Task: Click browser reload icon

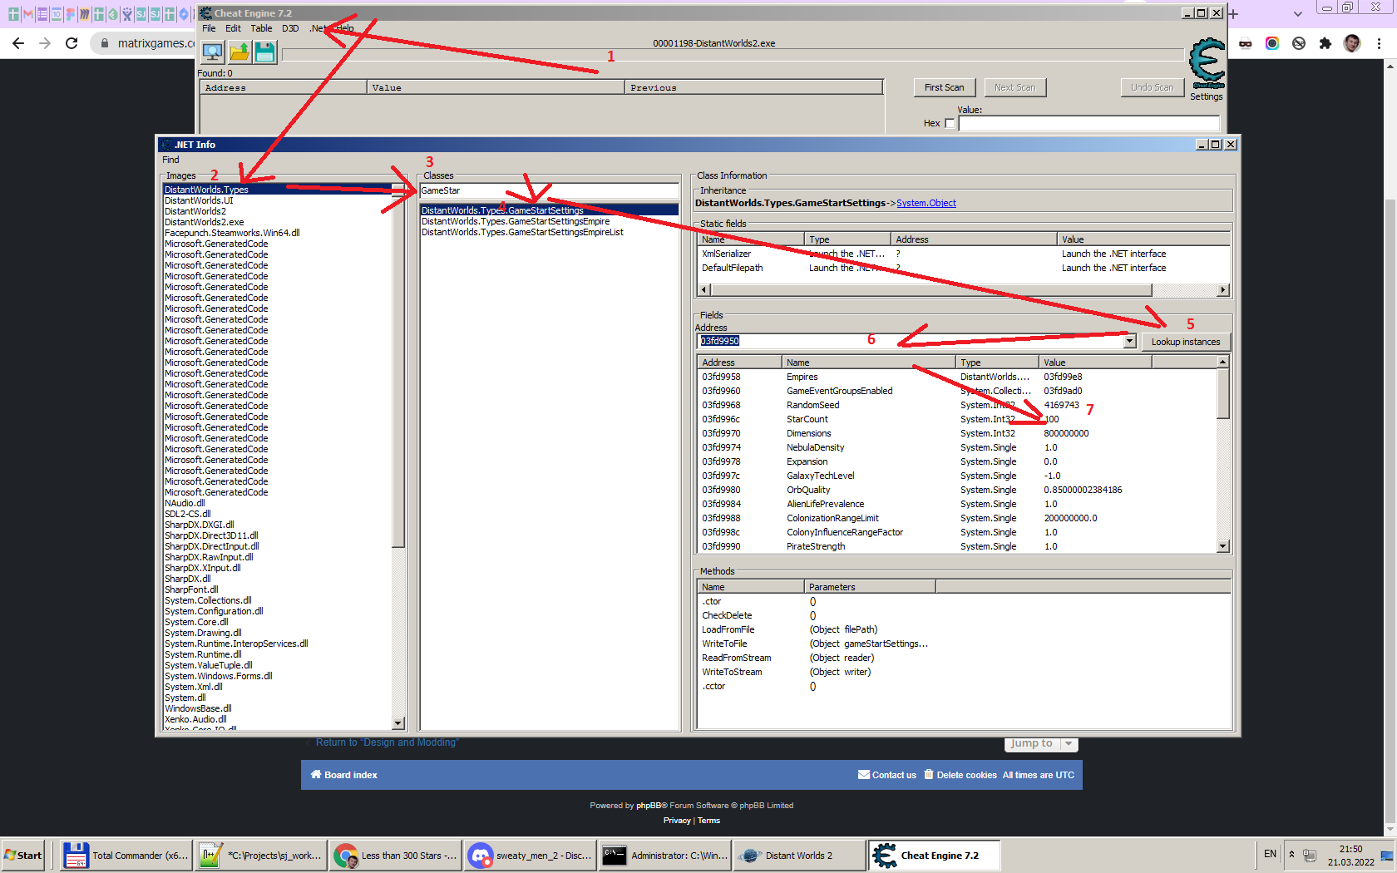Action: [72, 43]
